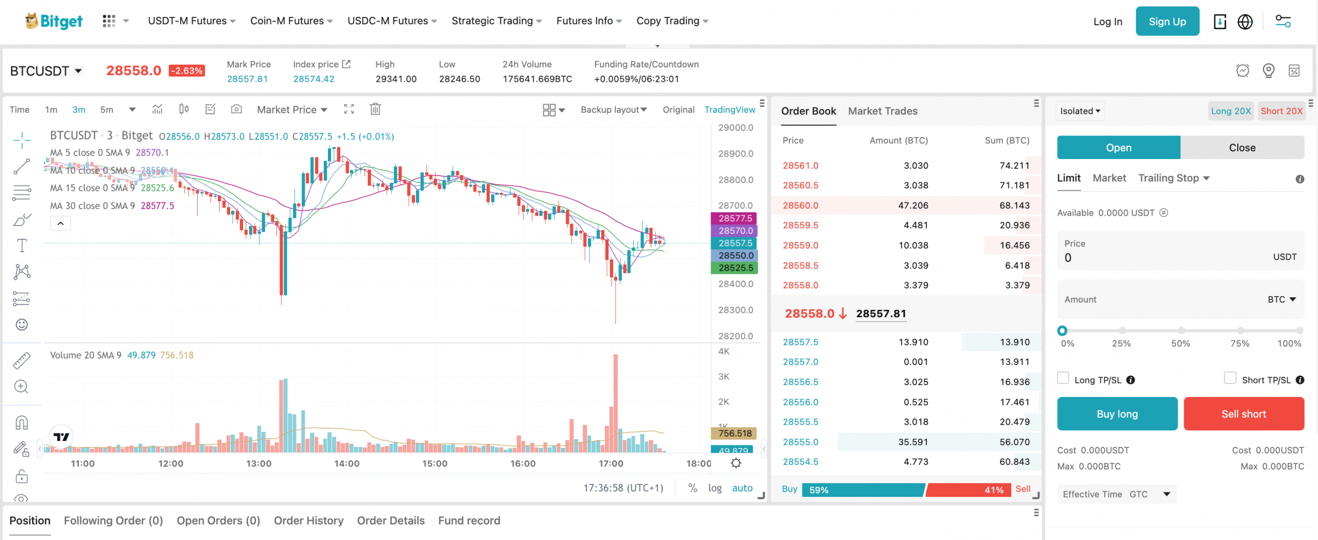Select the brush drawing tool
The image size is (1318, 540).
tap(22, 220)
